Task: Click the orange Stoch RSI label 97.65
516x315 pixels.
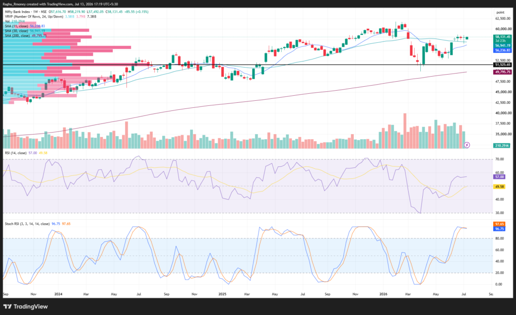Action: click(499, 224)
